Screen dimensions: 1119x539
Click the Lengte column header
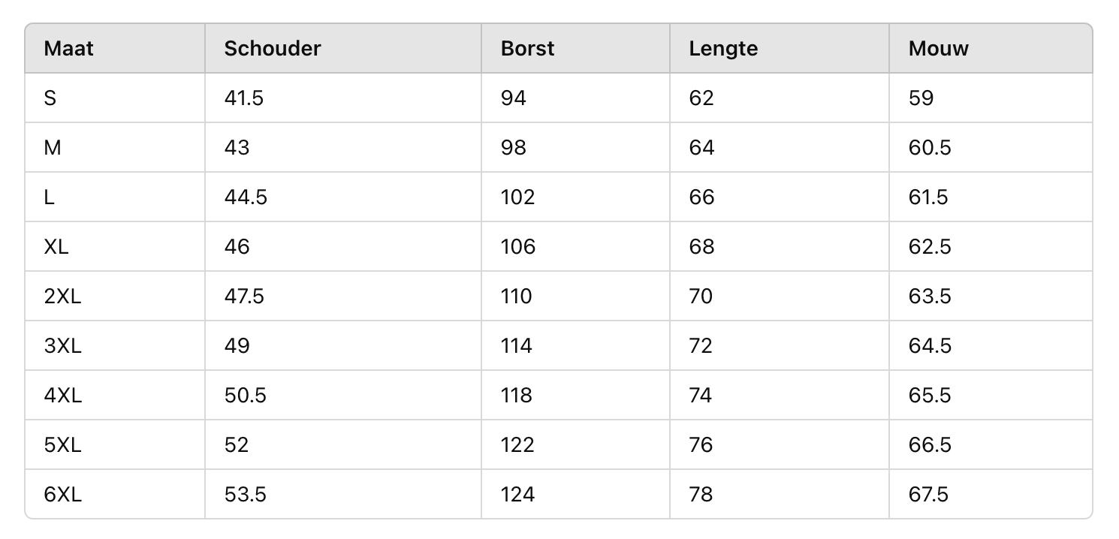(x=723, y=49)
